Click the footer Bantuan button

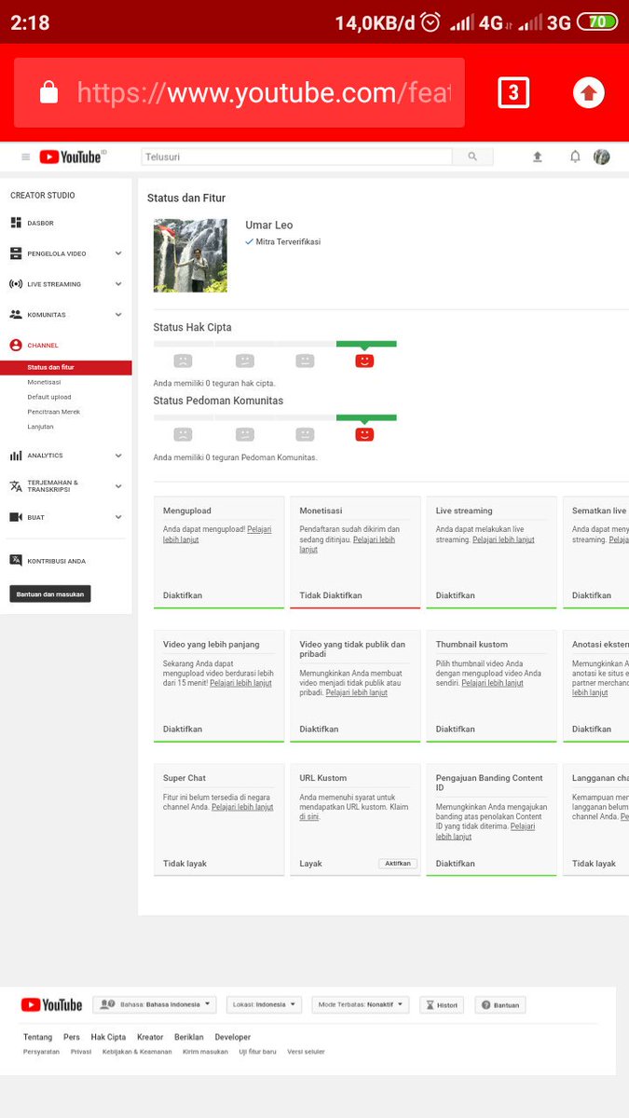tap(500, 1005)
